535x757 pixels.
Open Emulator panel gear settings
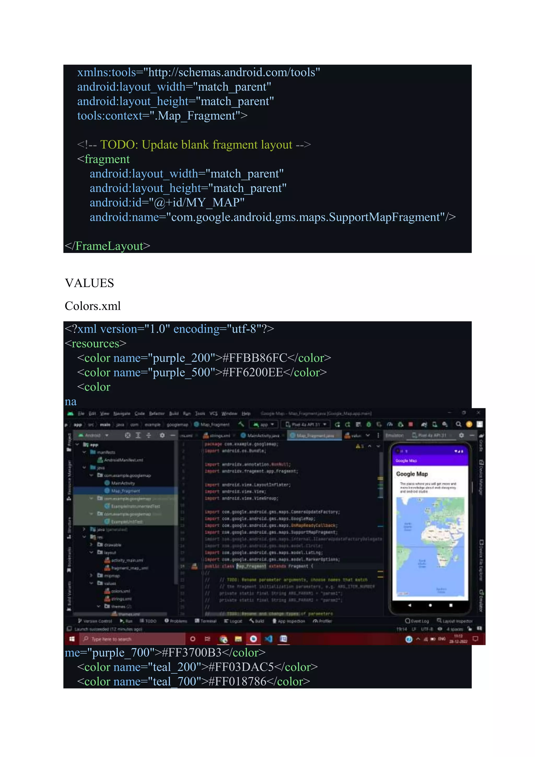coord(461,435)
